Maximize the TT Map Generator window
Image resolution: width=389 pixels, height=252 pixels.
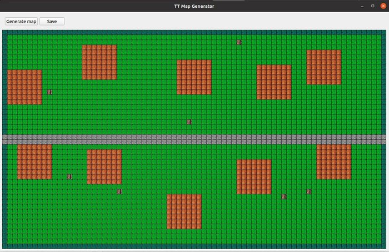pos(373,6)
